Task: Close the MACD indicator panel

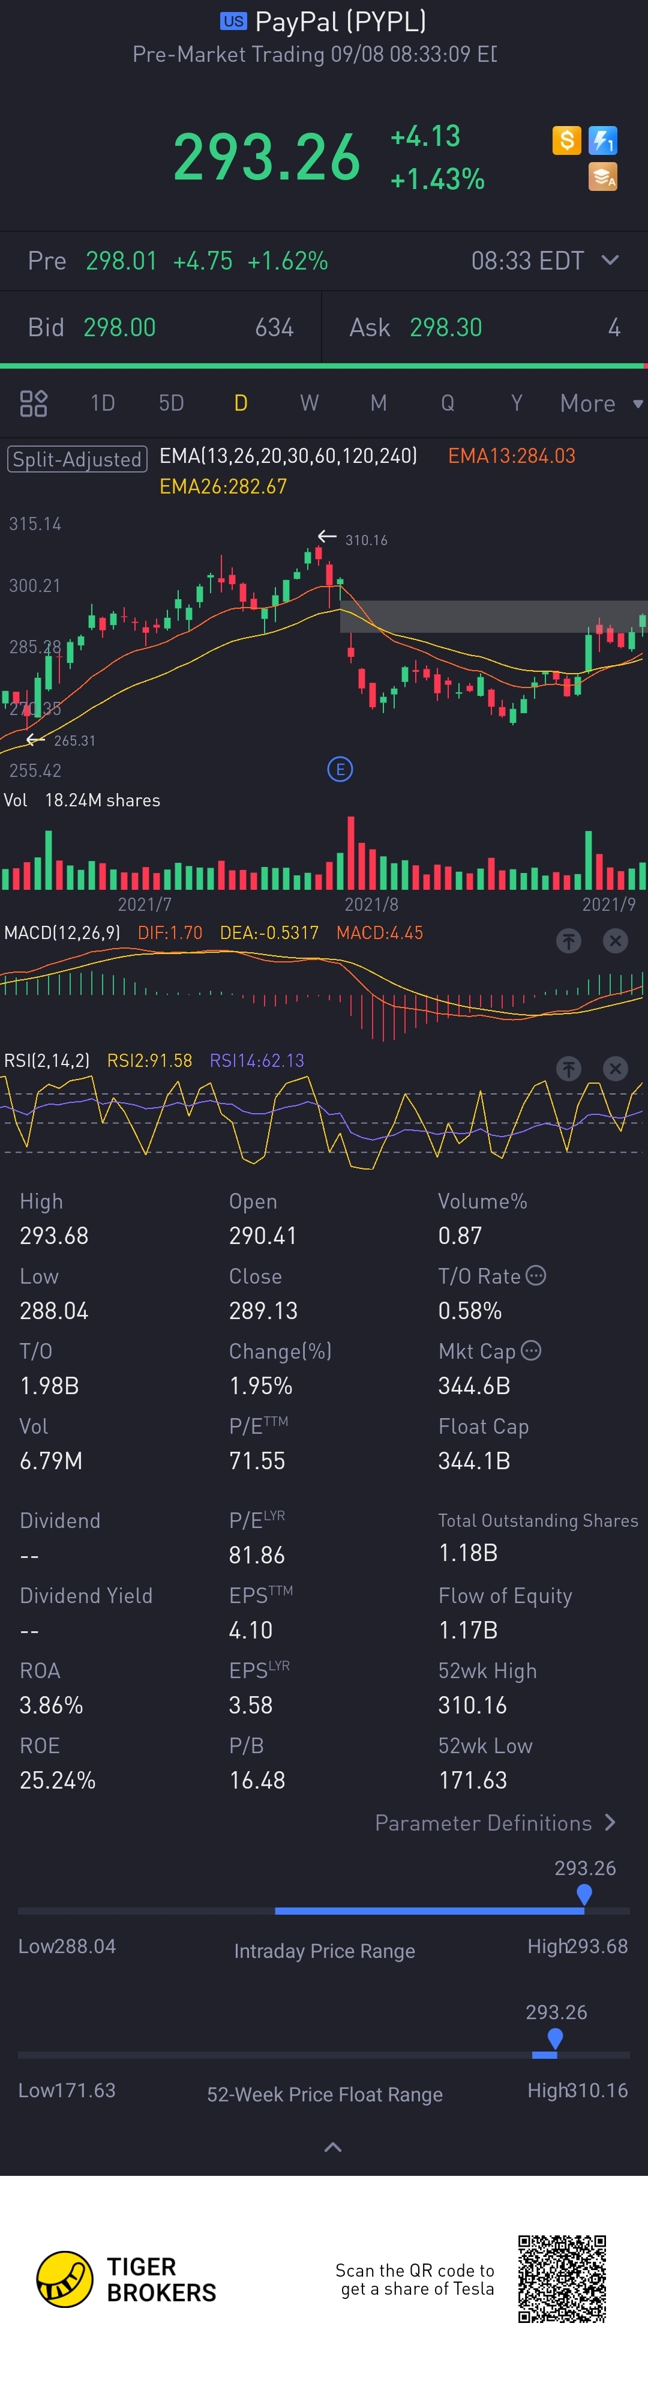Action: click(616, 941)
